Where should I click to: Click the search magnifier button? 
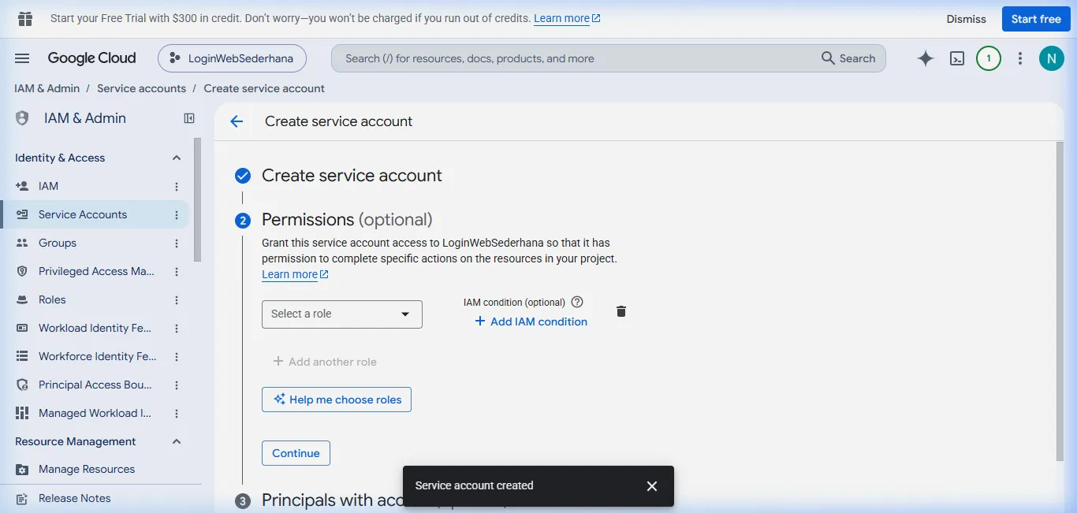pos(848,58)
